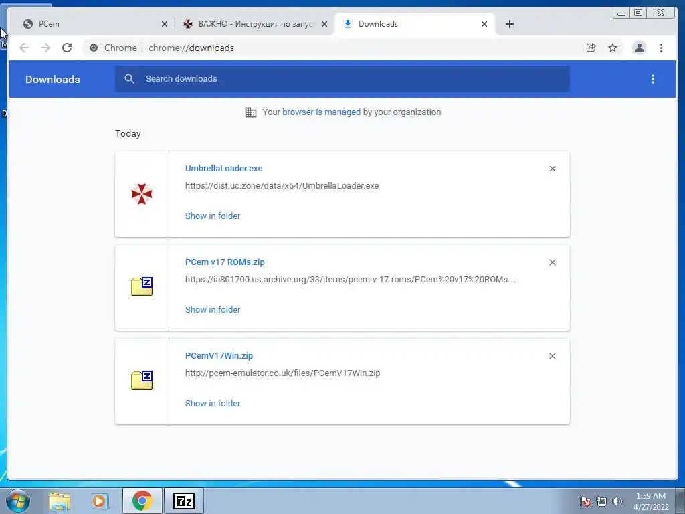Open the 'browser is managed' link
The width and height of the screenshot is (685, 514).
(321, 112)
